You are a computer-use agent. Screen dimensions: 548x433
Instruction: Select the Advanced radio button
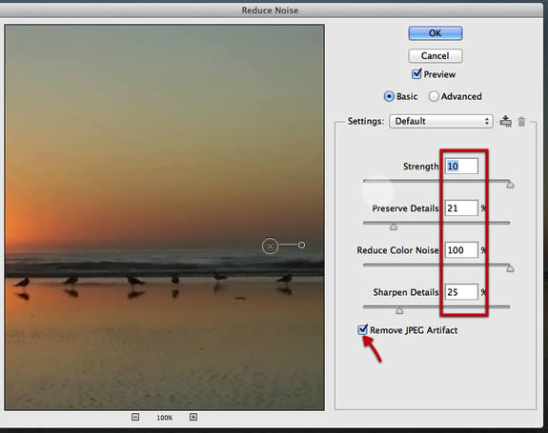tap(434, 96)
